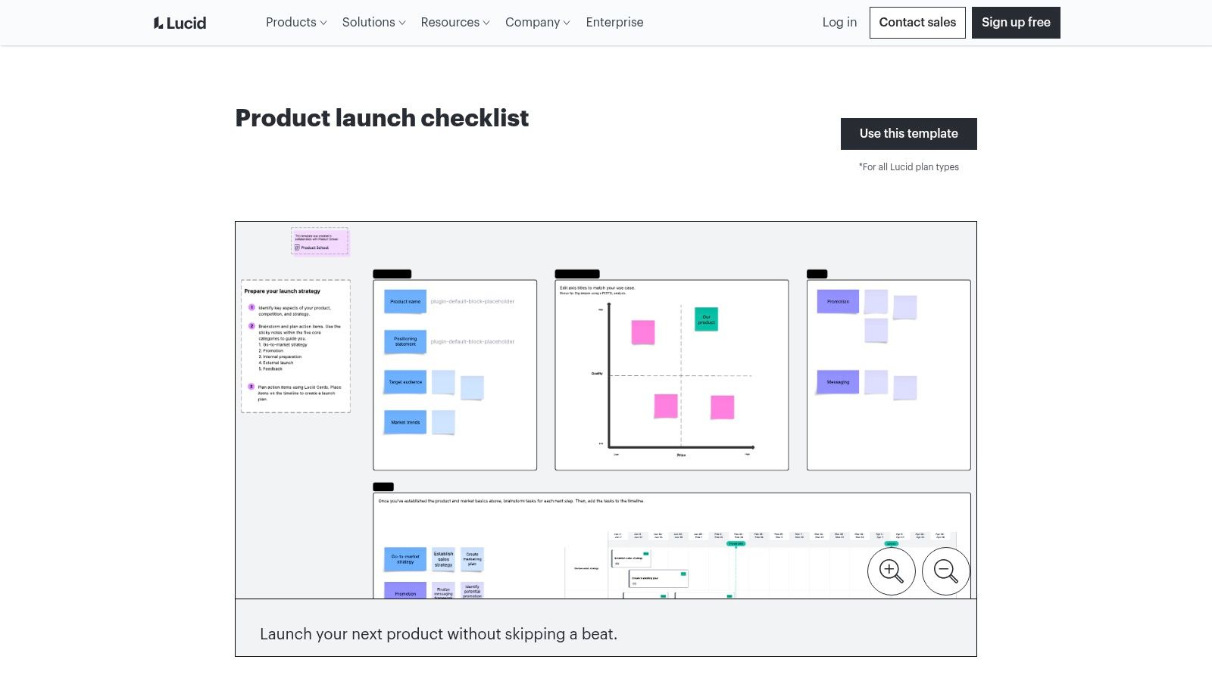Screen dimensions: 1212x681
Task: Open the Resources dropdown
Action: click(x=454, y=22)
